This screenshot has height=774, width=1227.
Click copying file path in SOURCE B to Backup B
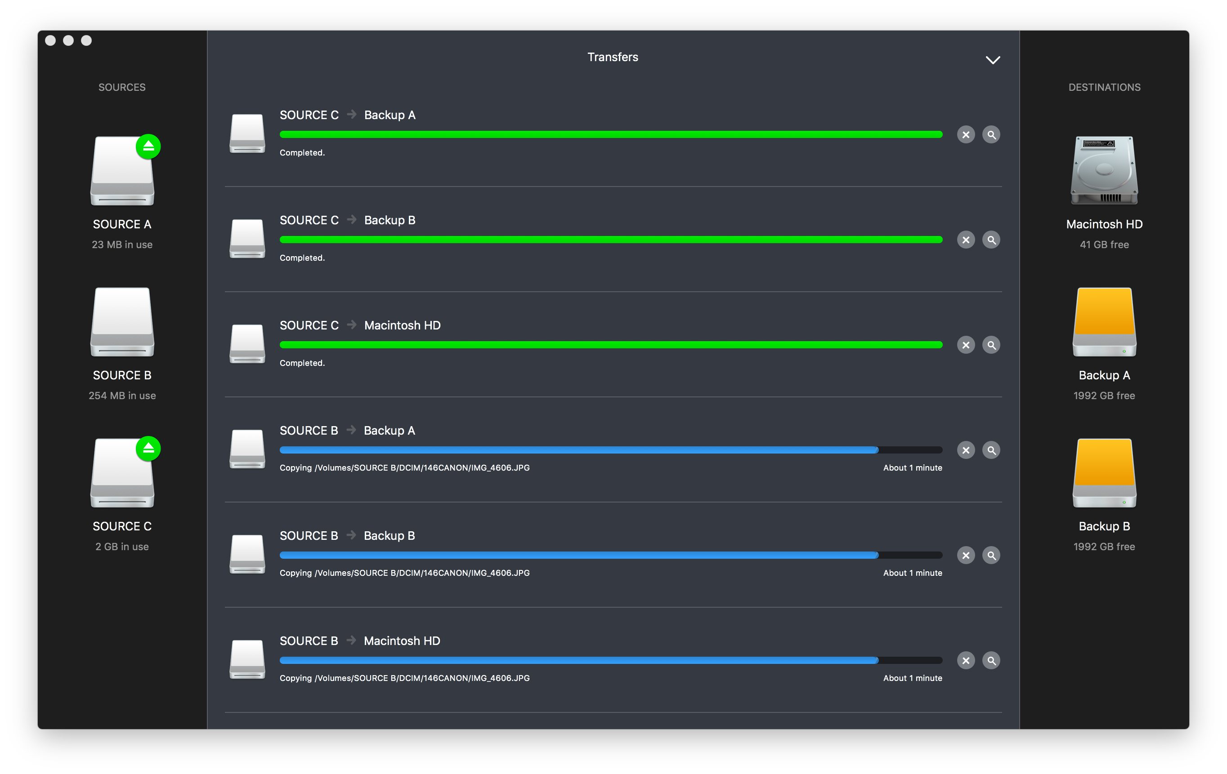(x=405, y=574)
